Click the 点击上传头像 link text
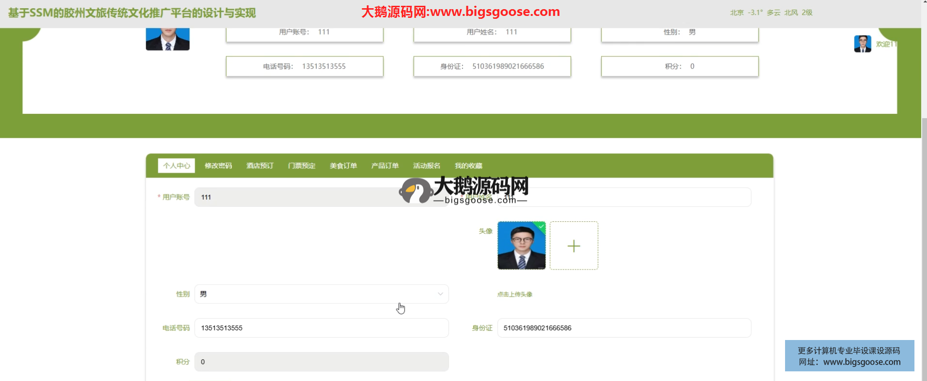 point(515,294)
